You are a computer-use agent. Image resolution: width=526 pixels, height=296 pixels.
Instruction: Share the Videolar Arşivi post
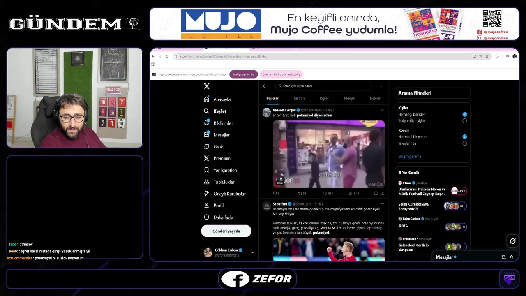click(x=383, y=193)
